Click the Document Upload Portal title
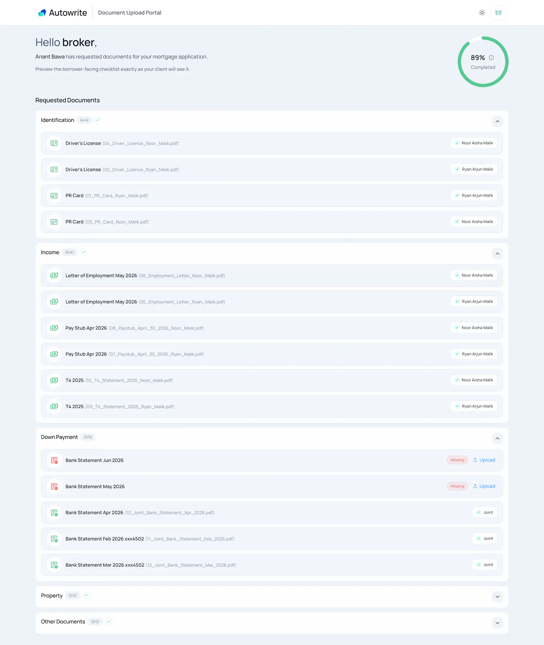 point(130,13)
